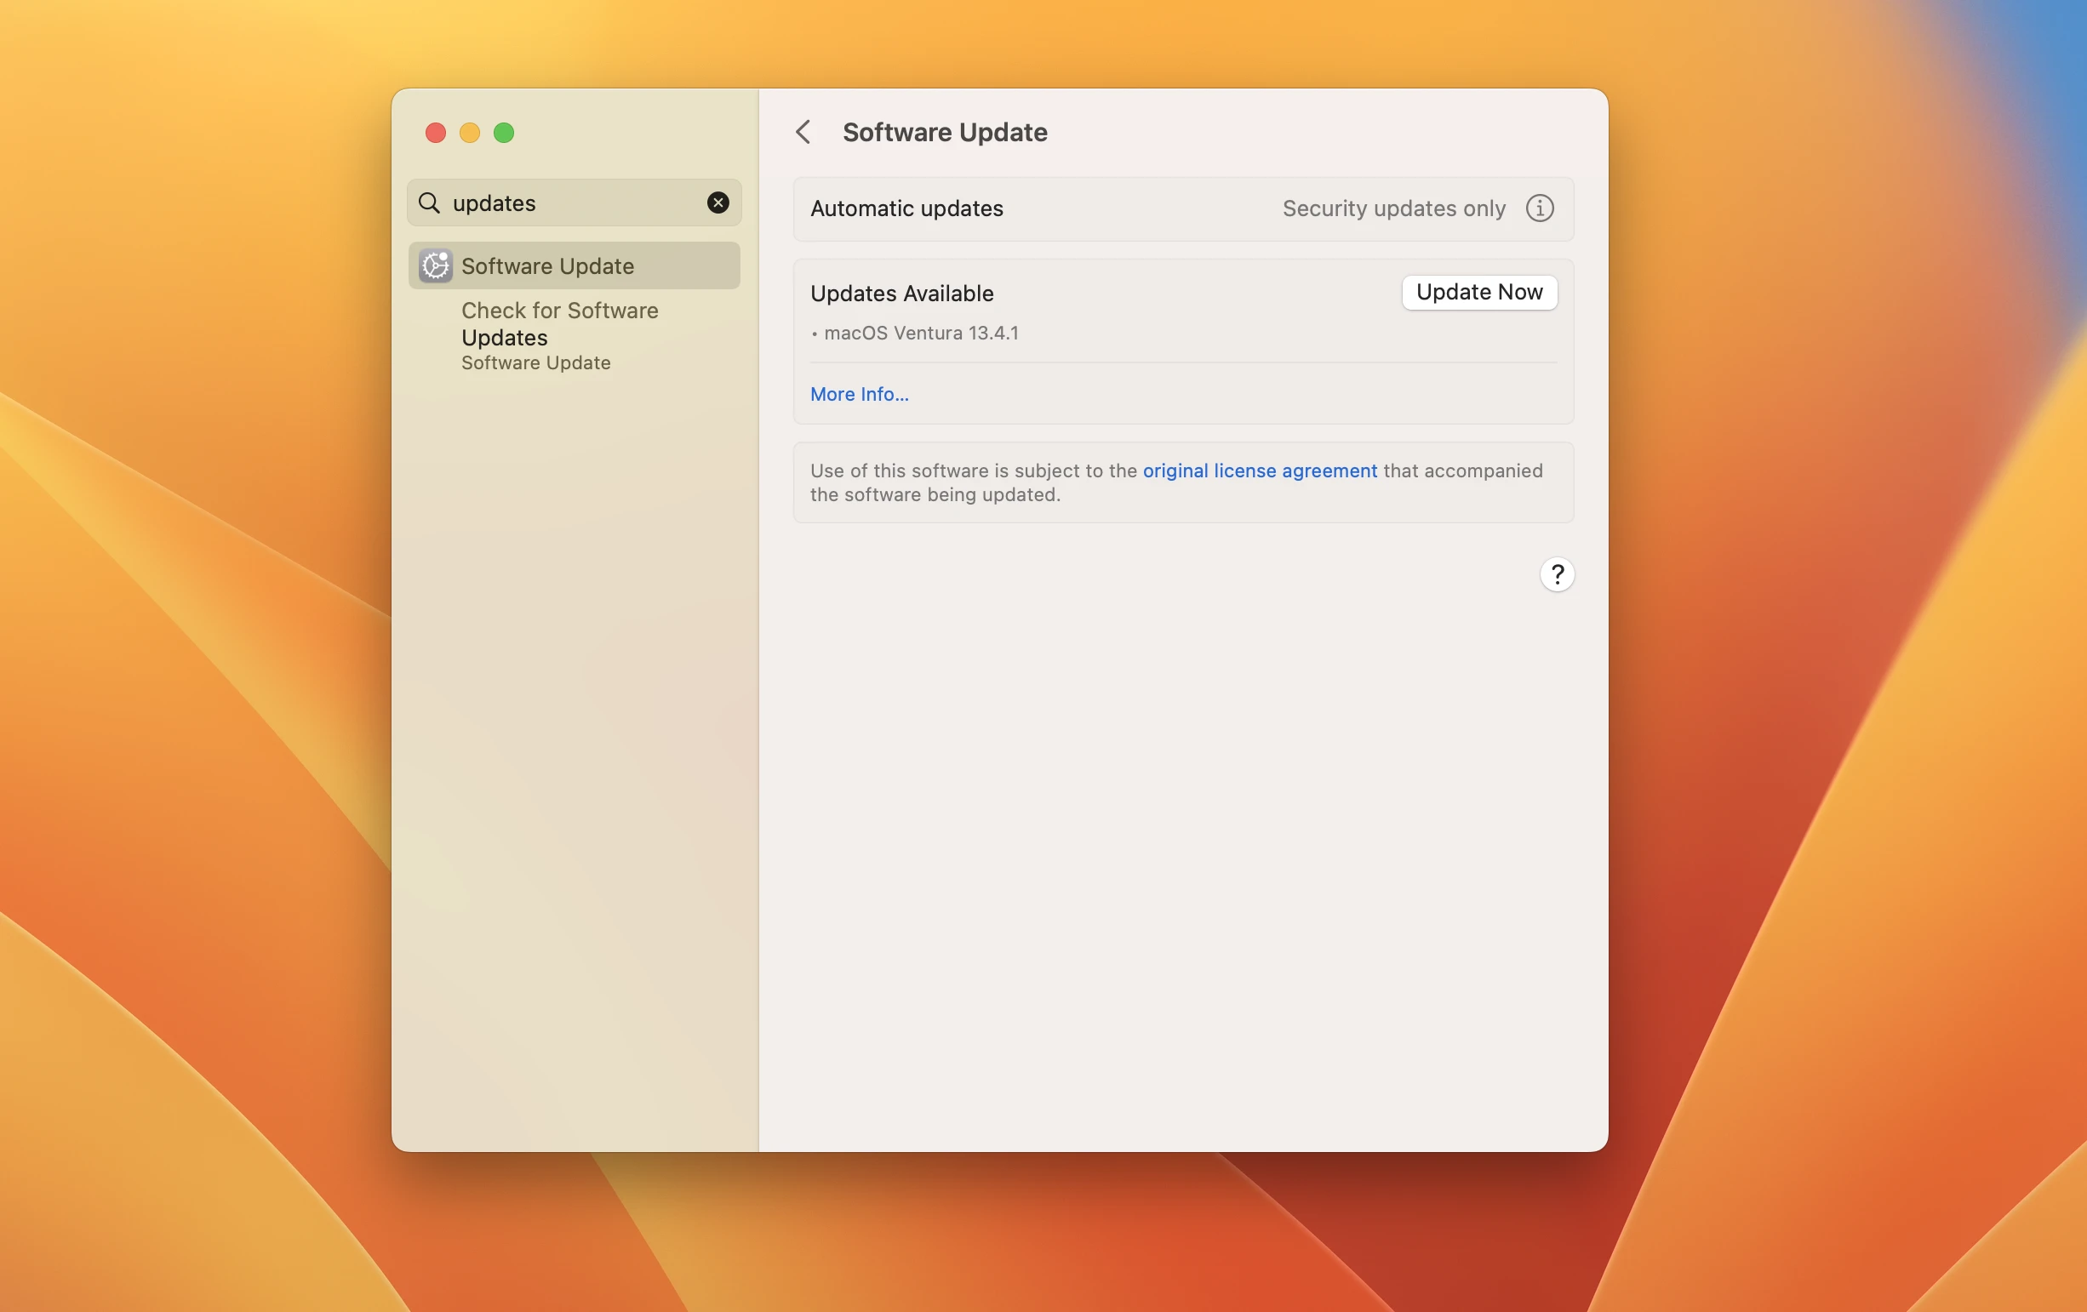Open the original license agreement link
The width and height of the screenshot is (2087, 1312).
pos(1259,471)
